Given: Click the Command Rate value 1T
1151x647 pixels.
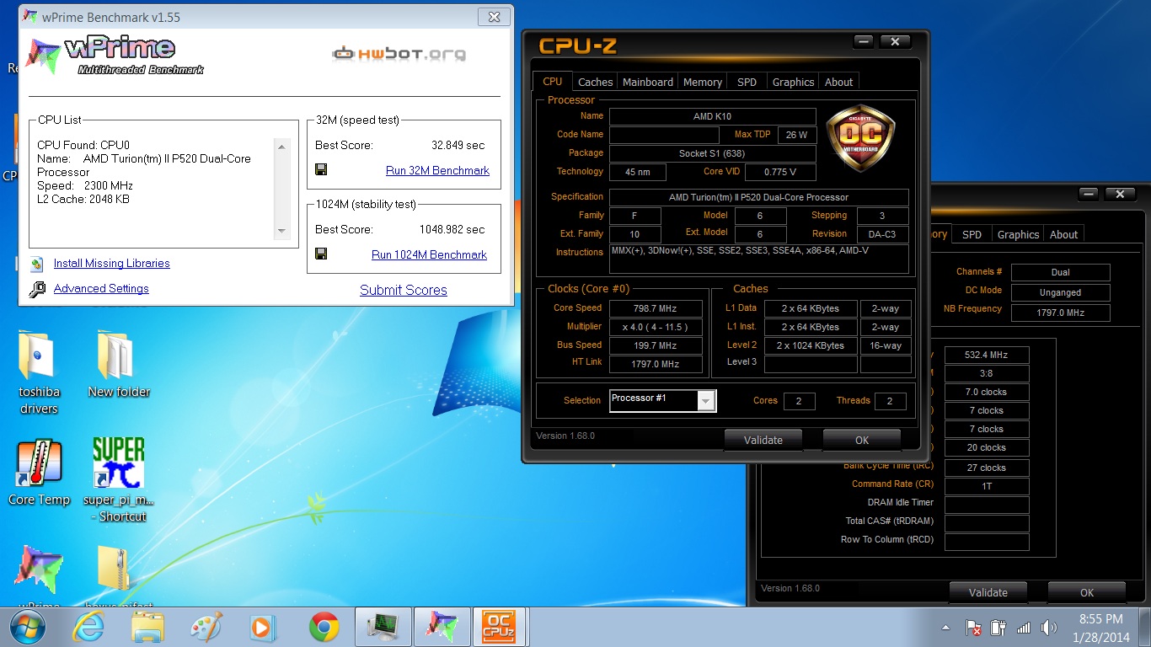Looking at the screenshot, I should (987, 486).
